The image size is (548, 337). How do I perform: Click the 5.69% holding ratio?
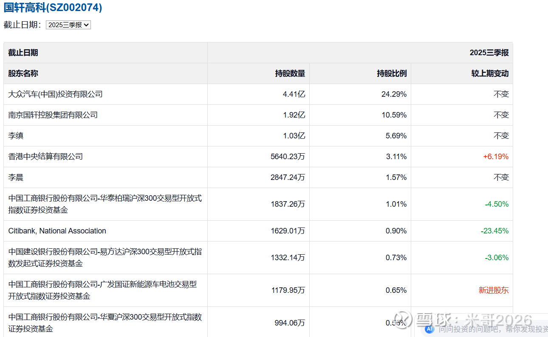396,136
